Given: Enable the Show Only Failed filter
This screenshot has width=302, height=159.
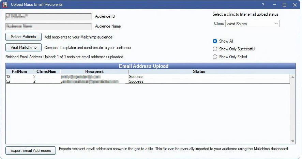Looking at the screenshot, I should tap(215, 57).
